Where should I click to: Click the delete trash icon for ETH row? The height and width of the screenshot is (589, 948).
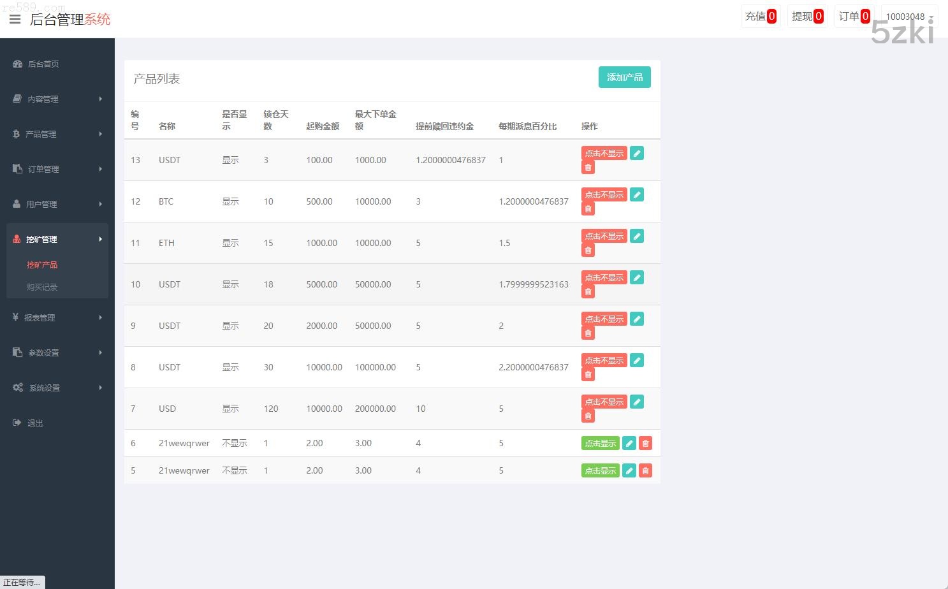pyautogui.click(x=588, y=251)
